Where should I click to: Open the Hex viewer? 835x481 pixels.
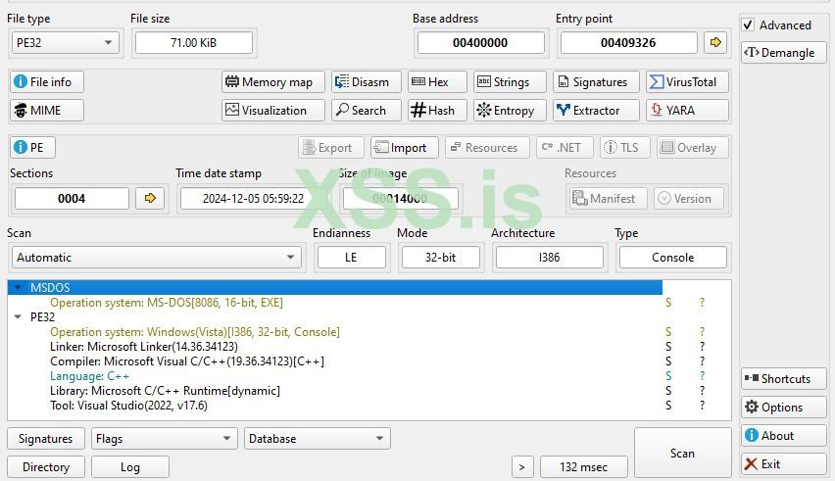pyautogui.click(x=437, y=82)
